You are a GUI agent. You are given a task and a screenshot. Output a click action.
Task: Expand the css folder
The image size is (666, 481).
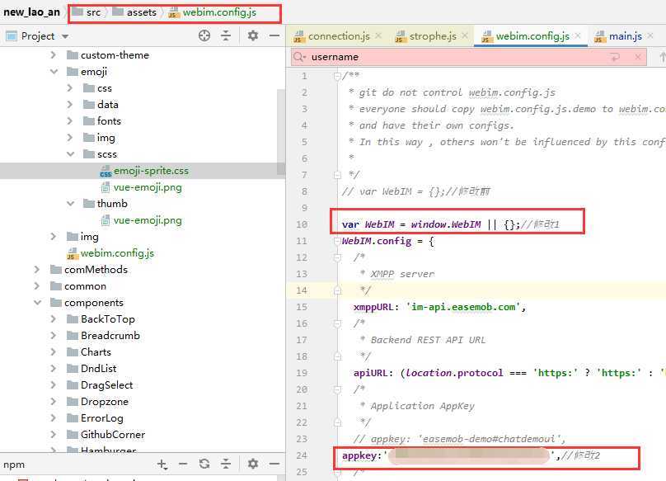click(70, 88)
